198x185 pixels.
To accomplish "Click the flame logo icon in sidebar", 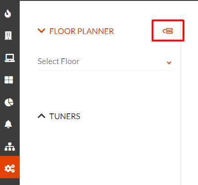I will (x=8, y=13).
